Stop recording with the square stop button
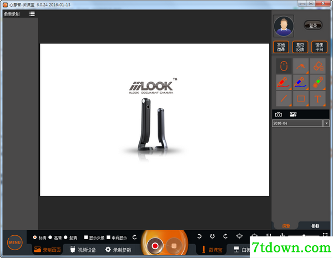 point(174,246)
